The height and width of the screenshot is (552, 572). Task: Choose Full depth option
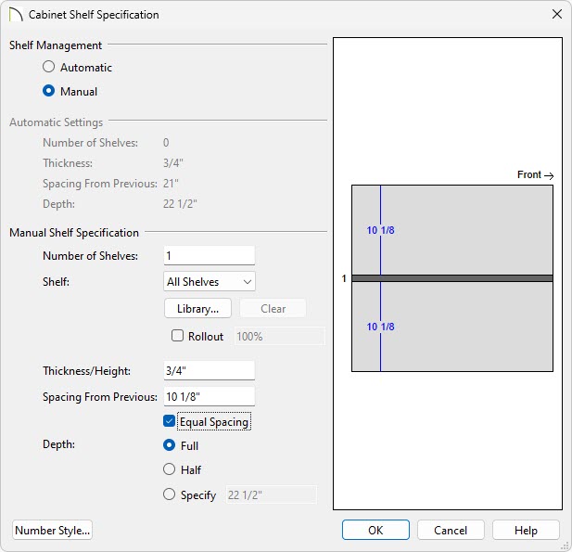tap(170, 446)
